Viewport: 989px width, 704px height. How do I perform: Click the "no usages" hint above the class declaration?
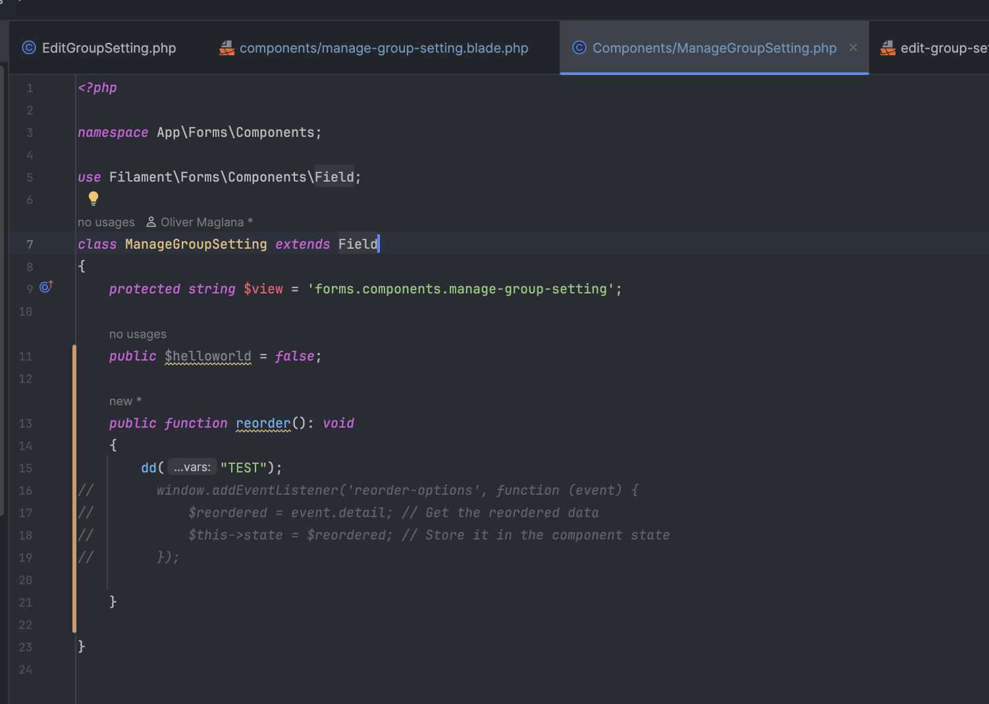click(106, 222)
